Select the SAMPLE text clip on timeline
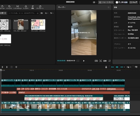The image size is (140, 116). tap(74, 92)
